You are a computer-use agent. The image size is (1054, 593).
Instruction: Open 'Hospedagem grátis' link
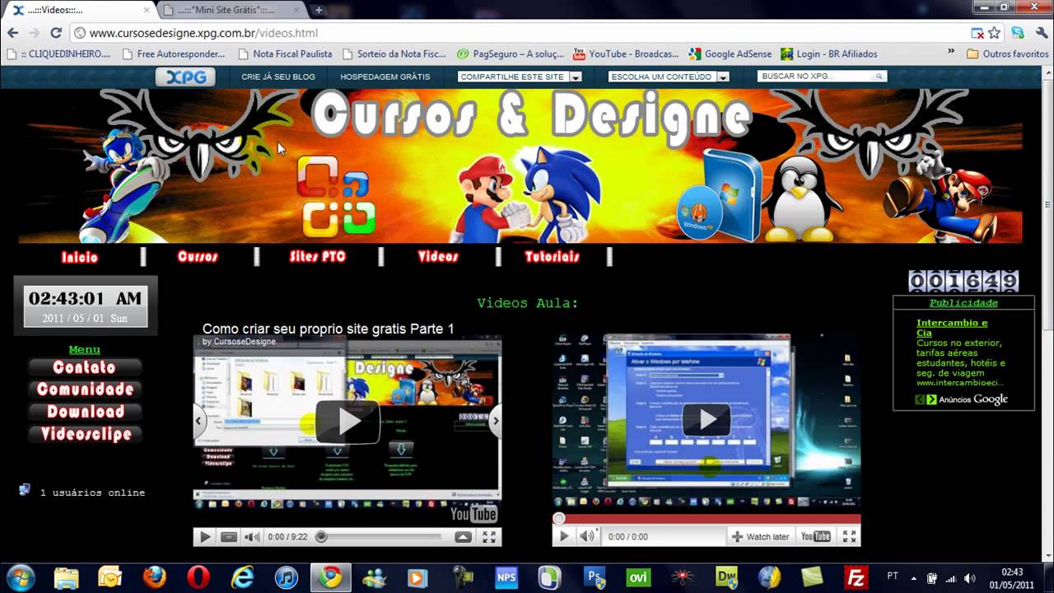click(385, 77)
